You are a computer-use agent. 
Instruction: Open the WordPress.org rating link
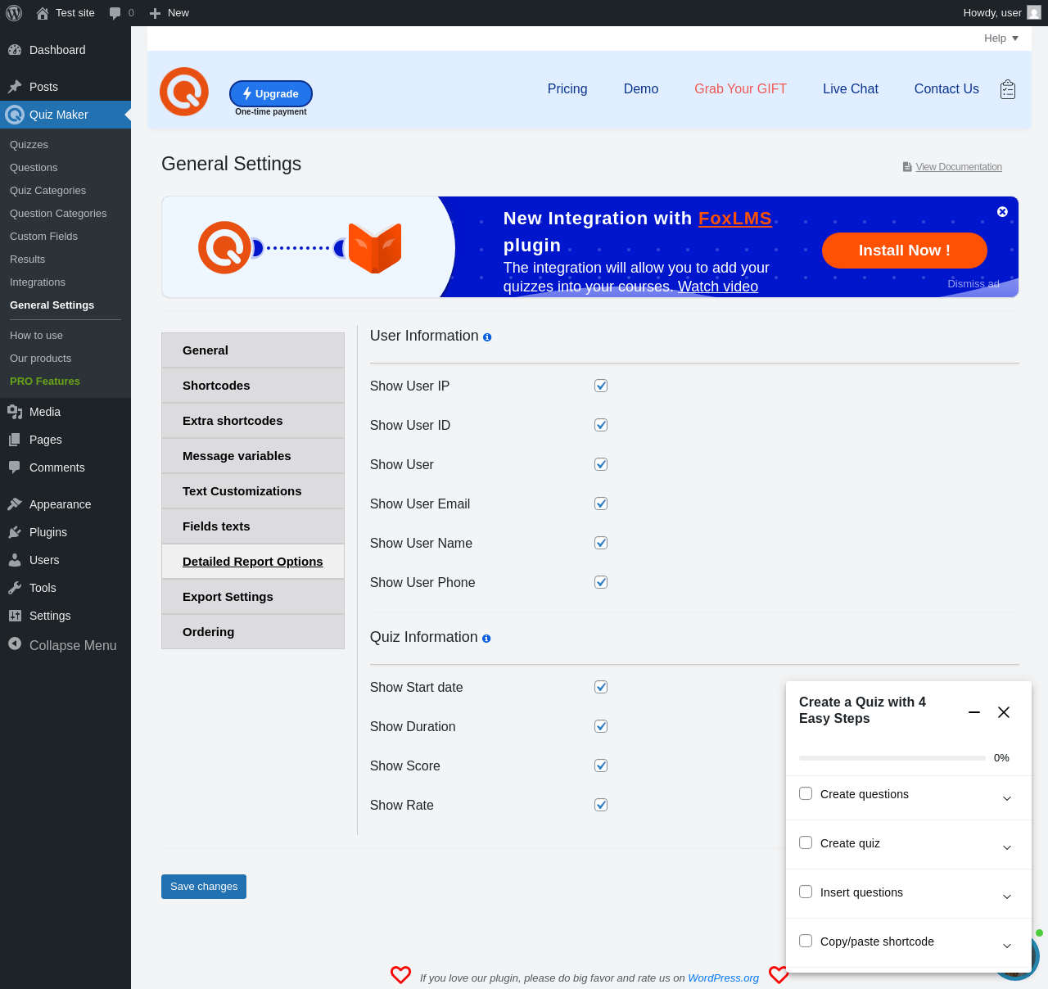tap(724, 978)
